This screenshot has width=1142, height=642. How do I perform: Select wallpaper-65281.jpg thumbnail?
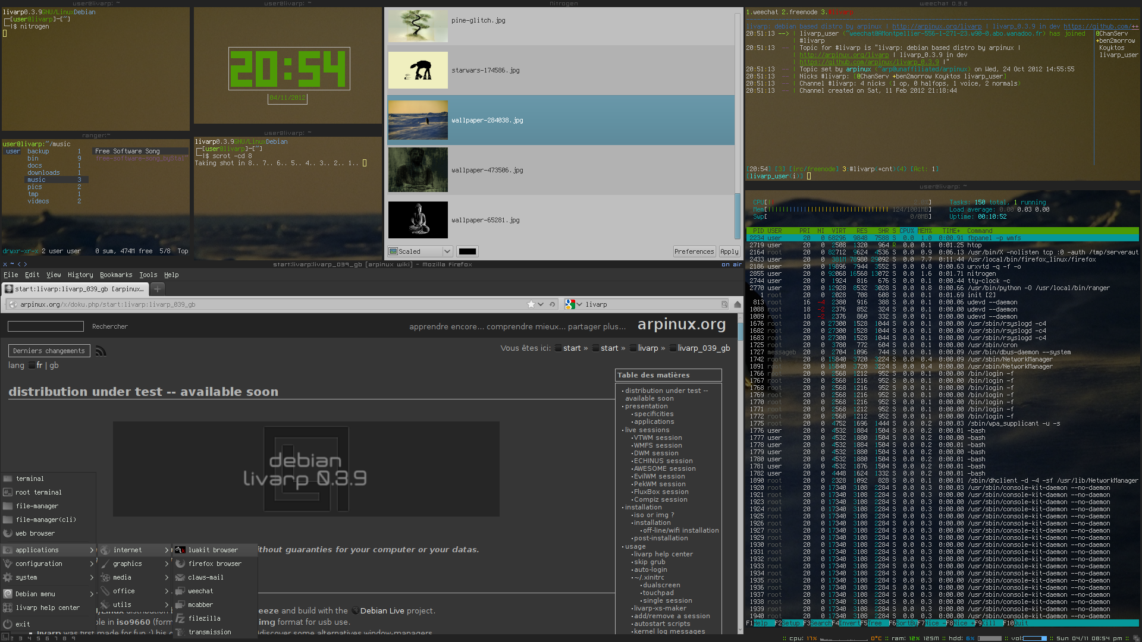coord(418,220)
